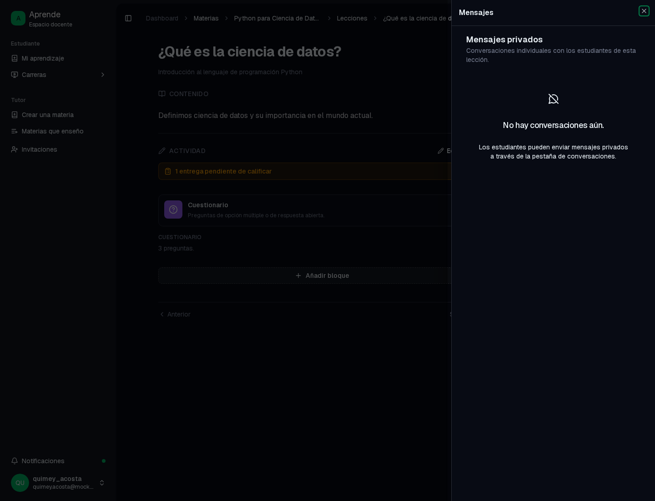
Task: Click the QU user avatar
Action: coord(20,483)
